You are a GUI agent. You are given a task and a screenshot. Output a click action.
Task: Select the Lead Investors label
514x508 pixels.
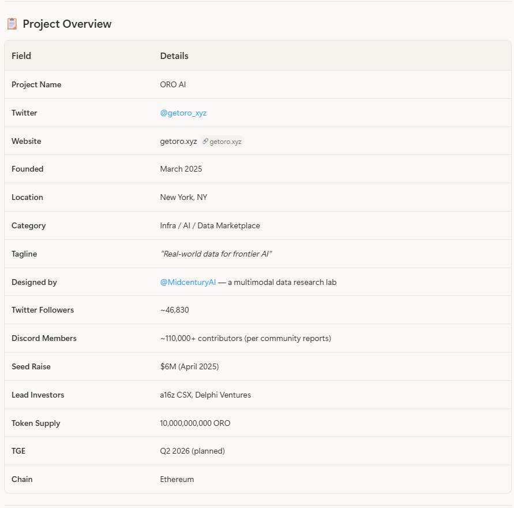coord(37,395)
